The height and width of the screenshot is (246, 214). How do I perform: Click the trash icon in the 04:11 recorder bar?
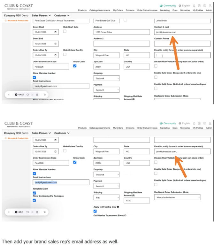coord(37,212)
